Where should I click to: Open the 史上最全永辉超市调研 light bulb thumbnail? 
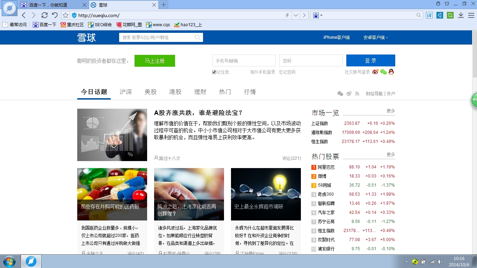(x=266, y=194)
